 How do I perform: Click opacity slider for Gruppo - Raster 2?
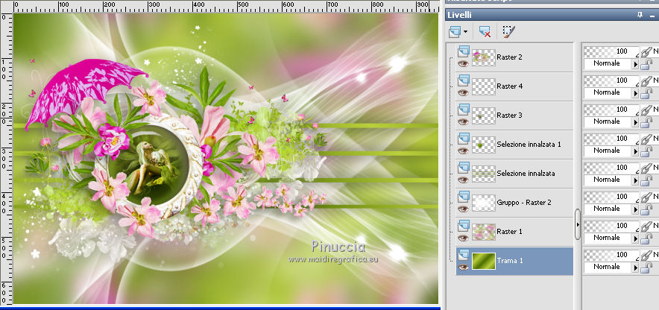[611, 197]
